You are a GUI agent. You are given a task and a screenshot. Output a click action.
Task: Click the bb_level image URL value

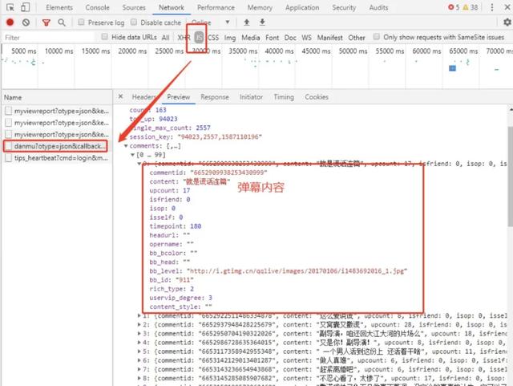click(x=297, y=271)
